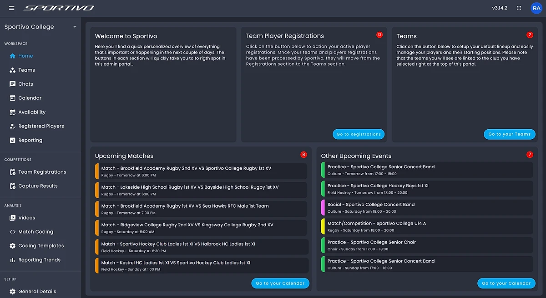This screenshot has height=298, width=546.
Task: Select match Brookfield Academy VS Sea Hawks RFC
Action: (x=201, y=209)
